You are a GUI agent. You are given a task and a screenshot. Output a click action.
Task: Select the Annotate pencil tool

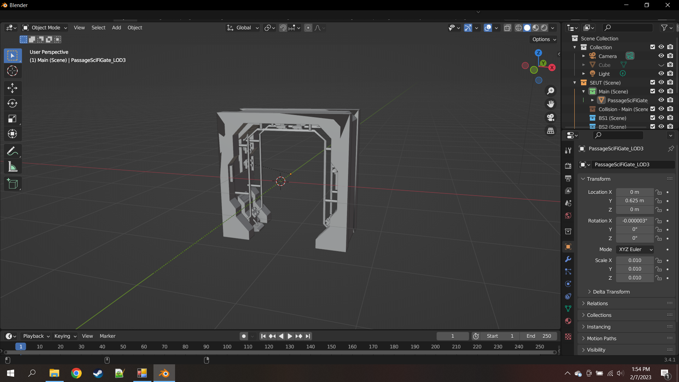12,151
